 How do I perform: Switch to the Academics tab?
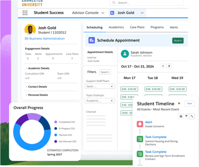[116, 27]
